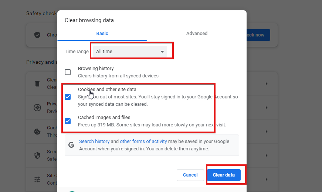The image size is (322, 192).
Task: Click the Check now button in Safety check
Action: [x=258, y=35]
